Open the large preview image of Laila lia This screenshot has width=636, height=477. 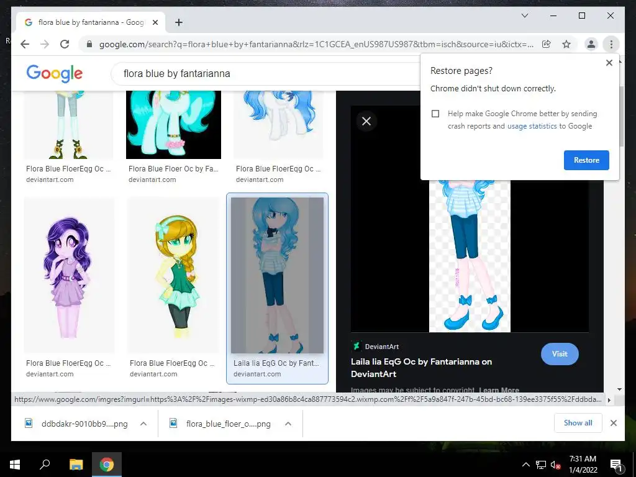pos(470,255)
